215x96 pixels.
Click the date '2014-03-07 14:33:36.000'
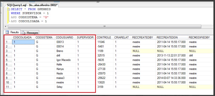(x=171, y=78)
